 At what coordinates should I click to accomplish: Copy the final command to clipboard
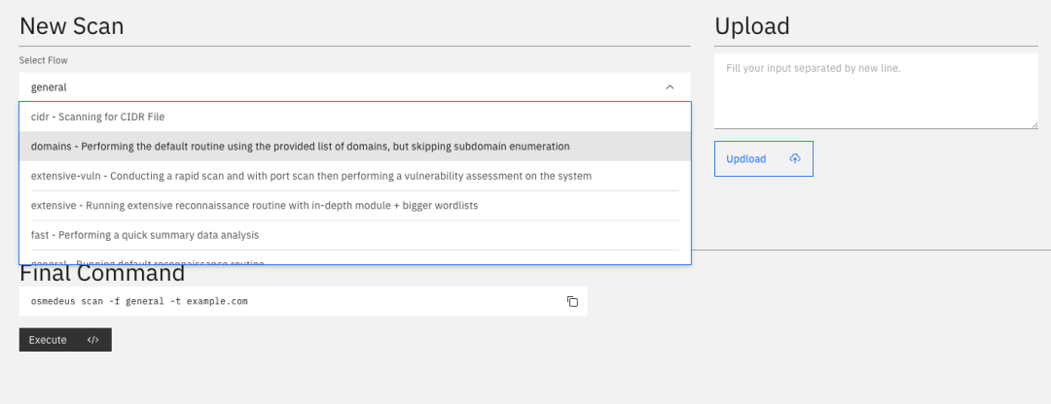572,301
